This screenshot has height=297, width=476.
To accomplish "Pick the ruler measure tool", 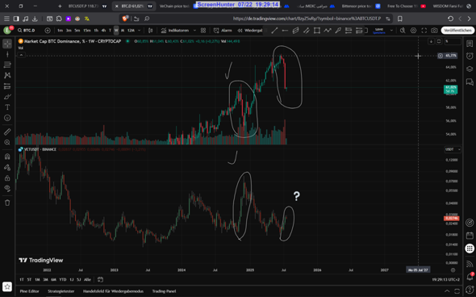I will point(7,132).
